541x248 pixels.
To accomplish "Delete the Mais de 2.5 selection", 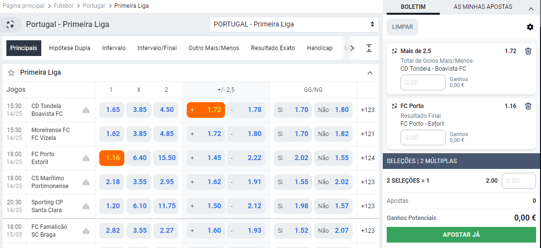I will tap(528, 51).
